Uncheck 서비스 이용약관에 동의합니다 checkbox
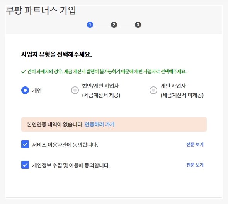This screenshot has width=228, height=204. click(x=25, y=144)
